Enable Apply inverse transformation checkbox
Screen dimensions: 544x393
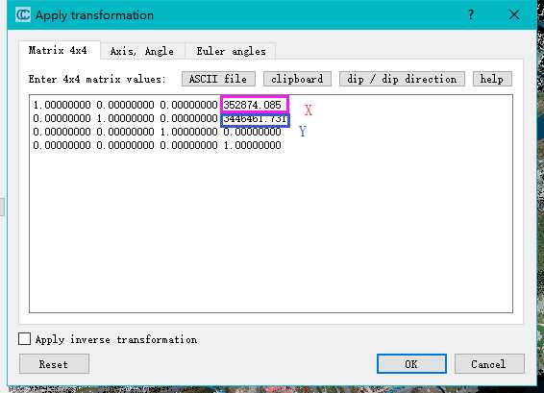(24, 339)
